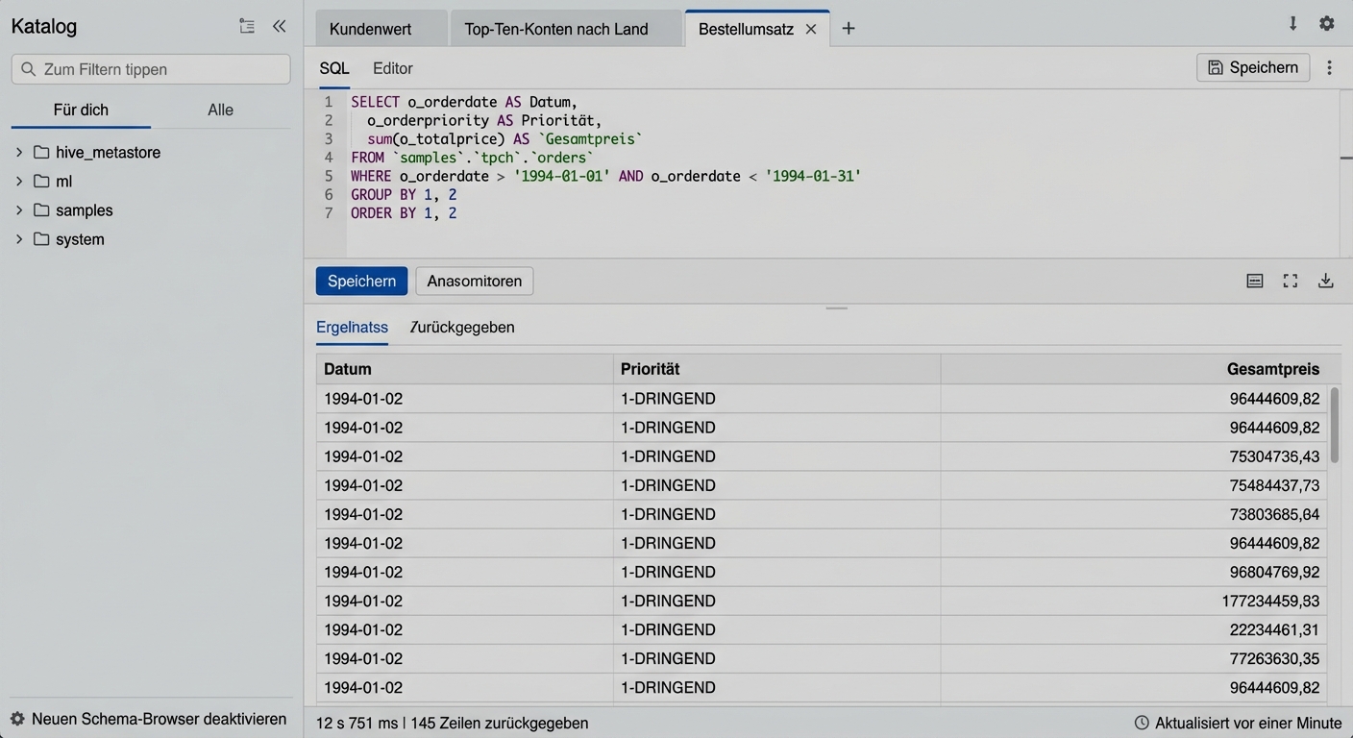Switch to Für dich view
1353x738 pixels.
[81, 110]
